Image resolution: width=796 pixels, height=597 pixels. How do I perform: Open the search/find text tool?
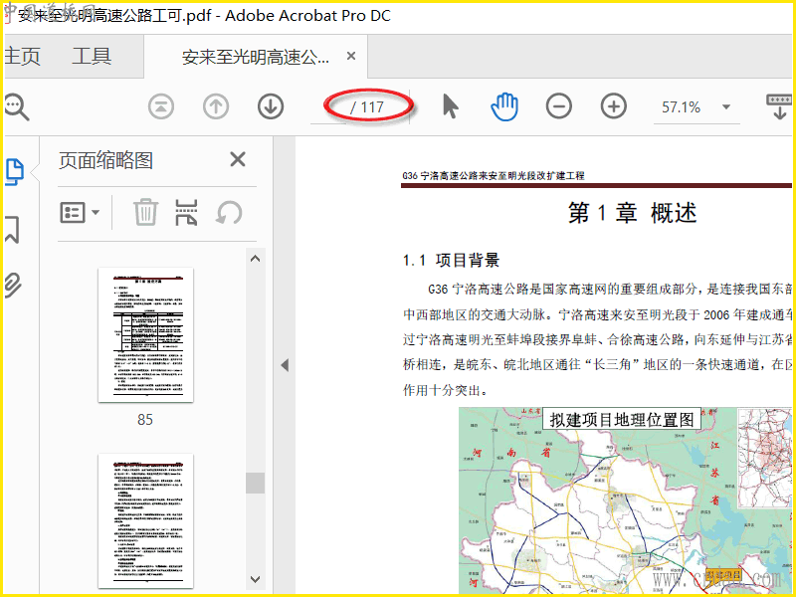click(16, 107)
